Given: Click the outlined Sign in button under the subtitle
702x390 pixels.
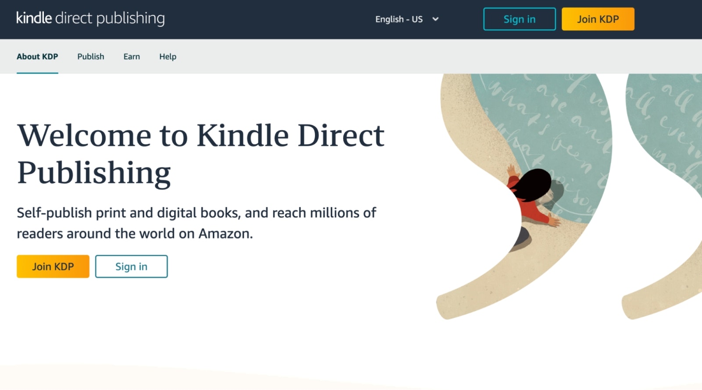Looking at the screenshot, I should point(131,266).
